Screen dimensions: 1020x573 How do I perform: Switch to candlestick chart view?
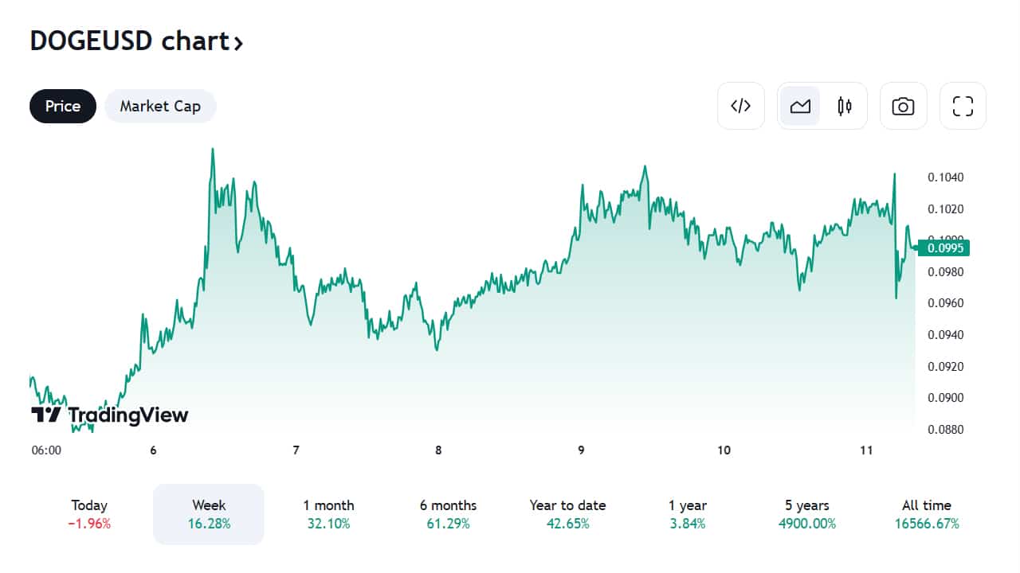pyautogui.click(x=845, y=106)
